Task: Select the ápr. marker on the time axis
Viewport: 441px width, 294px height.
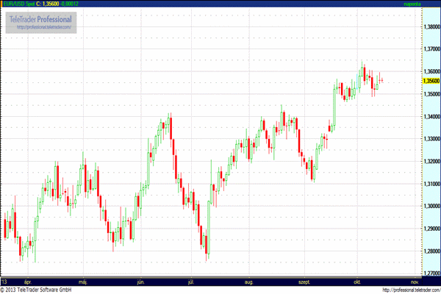Action: [29, 282]
